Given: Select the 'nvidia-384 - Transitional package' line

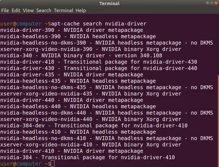Looking at the screenshot, I should coord(88,158).
